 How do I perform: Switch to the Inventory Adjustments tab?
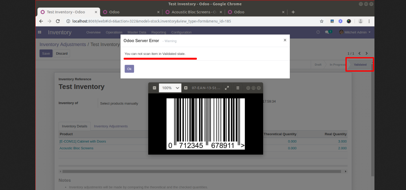click(x=111, y=126)
